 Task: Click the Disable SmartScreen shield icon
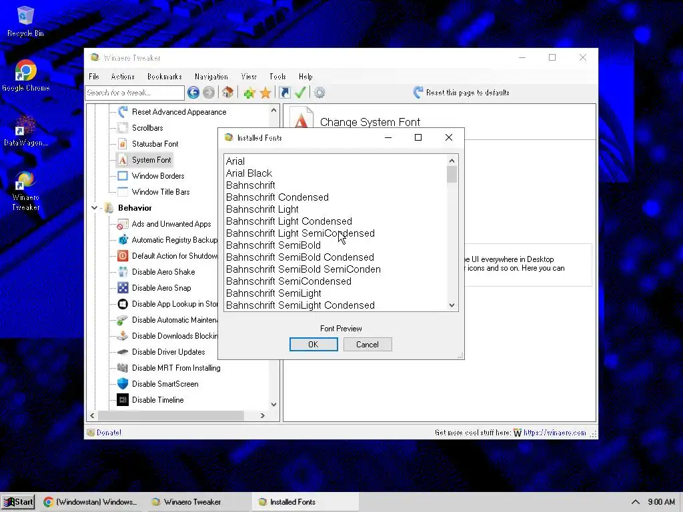[x=123, y=384]
